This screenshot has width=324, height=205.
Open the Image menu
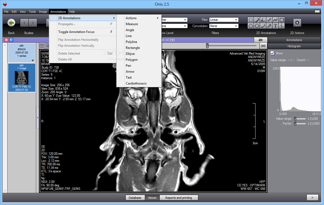tap(43, 12)
